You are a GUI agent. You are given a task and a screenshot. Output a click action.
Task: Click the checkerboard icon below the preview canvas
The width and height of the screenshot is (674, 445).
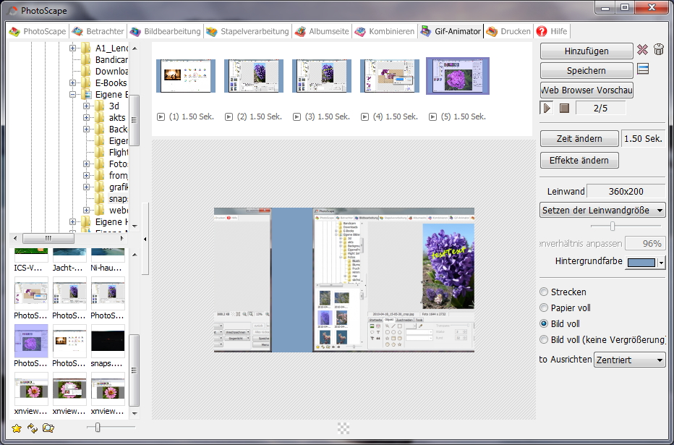pos(344,428)
